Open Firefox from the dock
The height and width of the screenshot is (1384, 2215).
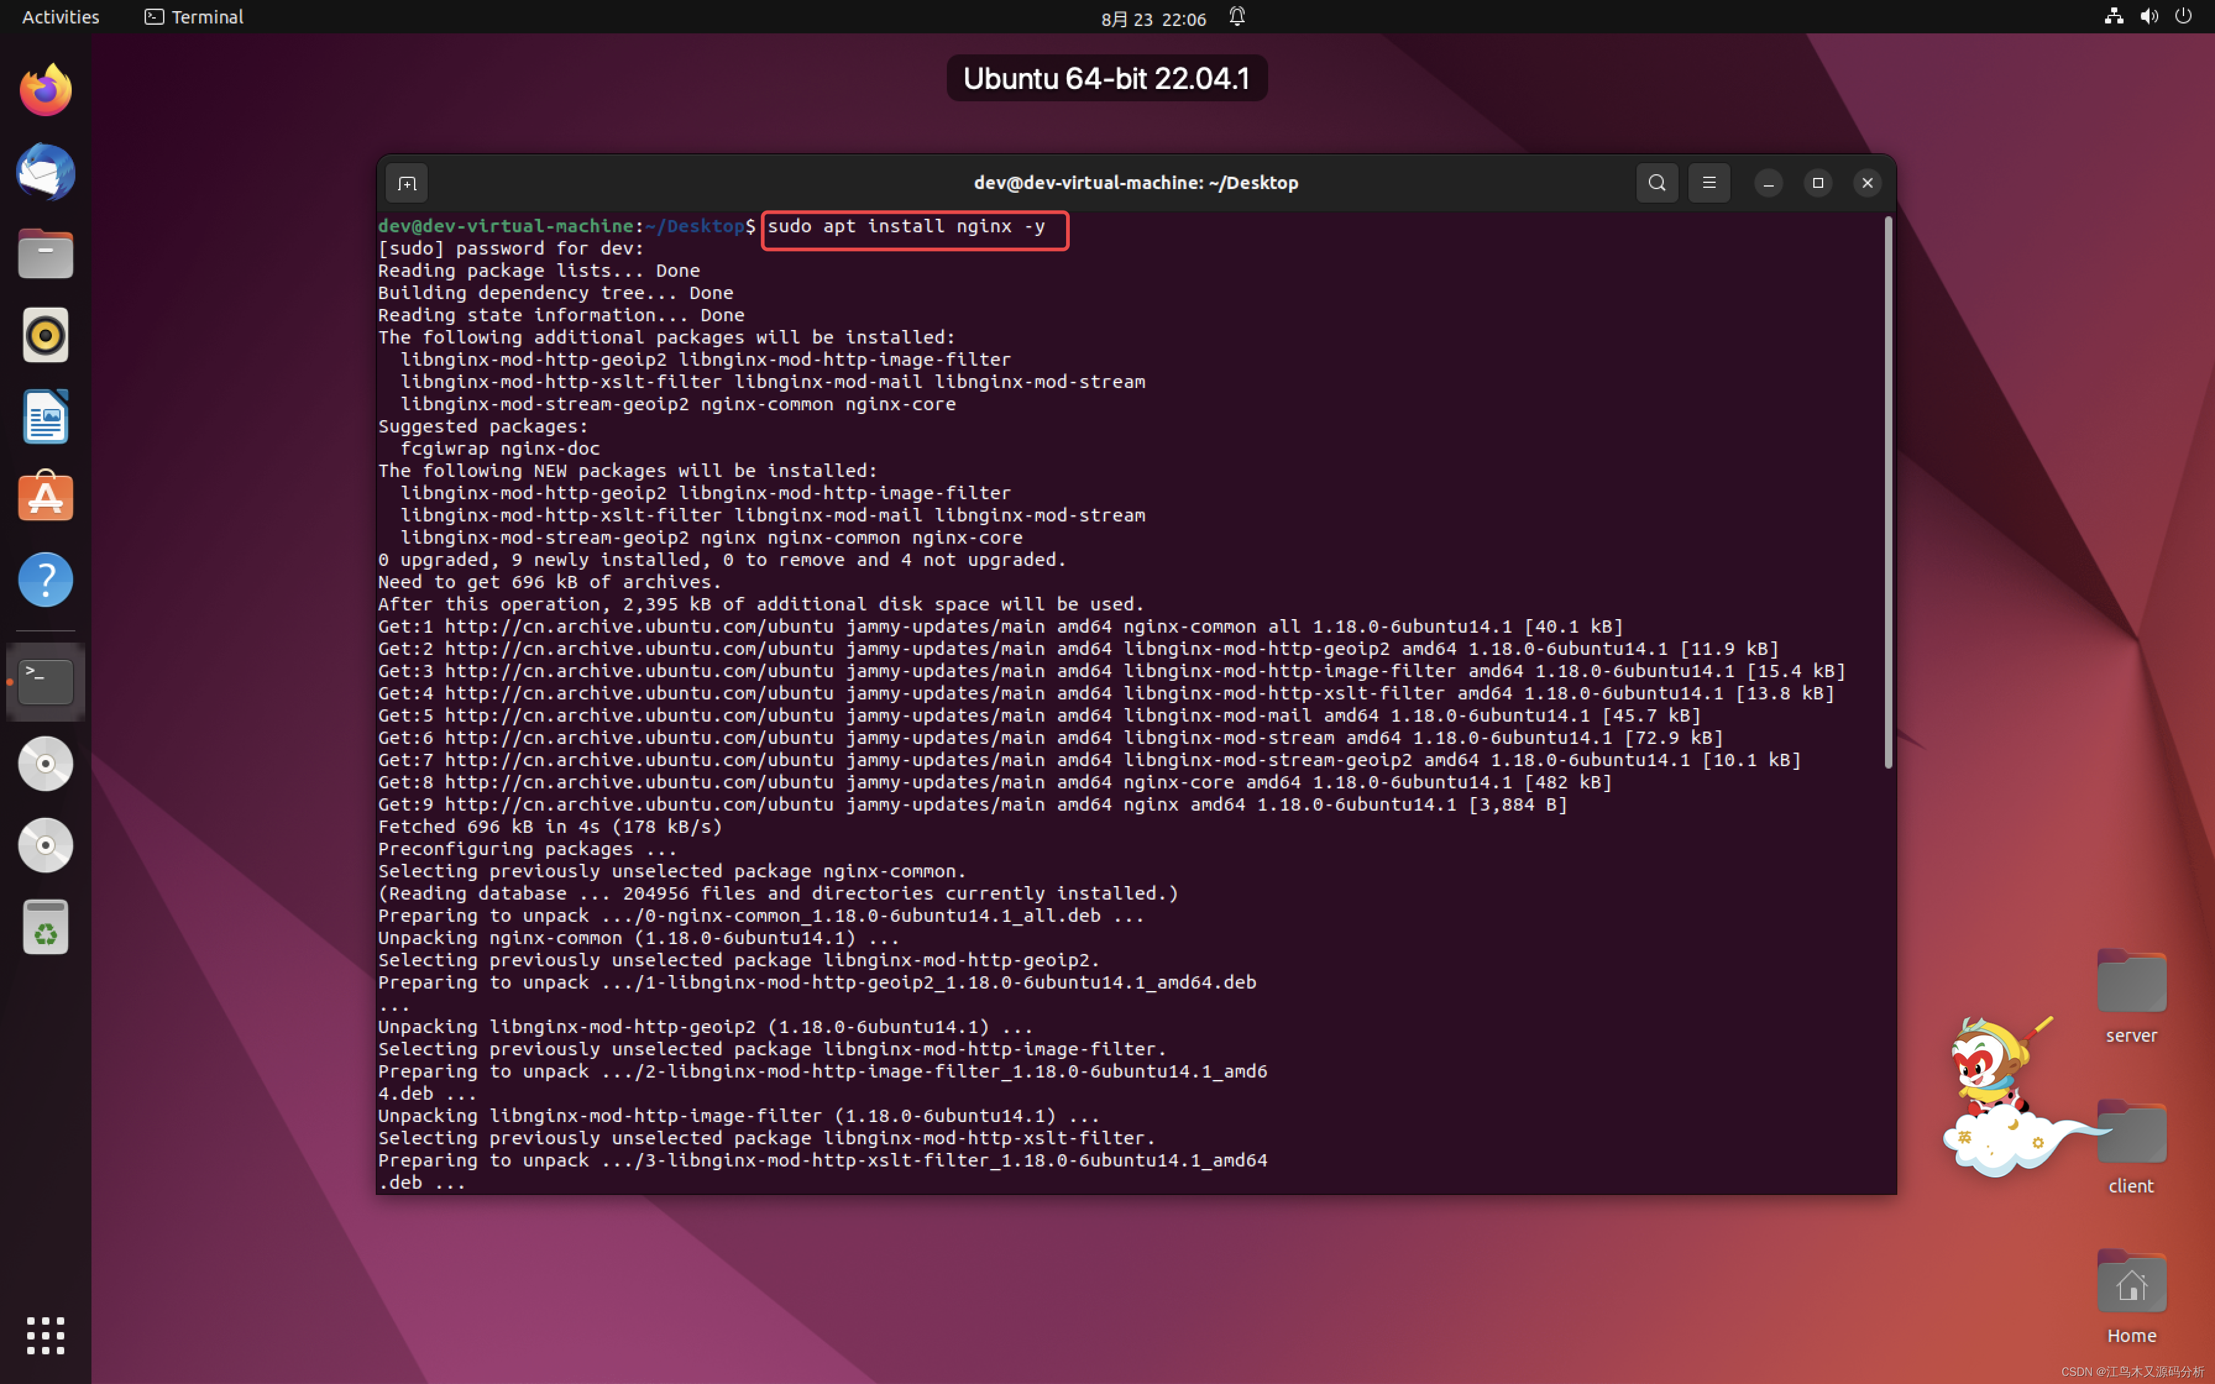[46, 90]
